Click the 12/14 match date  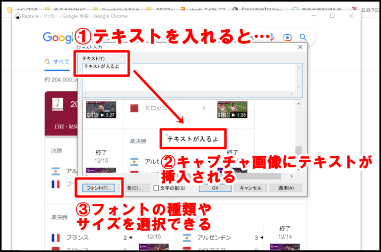[285, 237]
